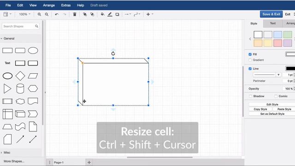Apply the light red style swatch

(277, 43)
